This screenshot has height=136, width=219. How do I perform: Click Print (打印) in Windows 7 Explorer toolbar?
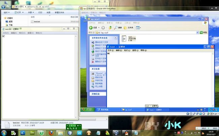(x=40, y=12)
